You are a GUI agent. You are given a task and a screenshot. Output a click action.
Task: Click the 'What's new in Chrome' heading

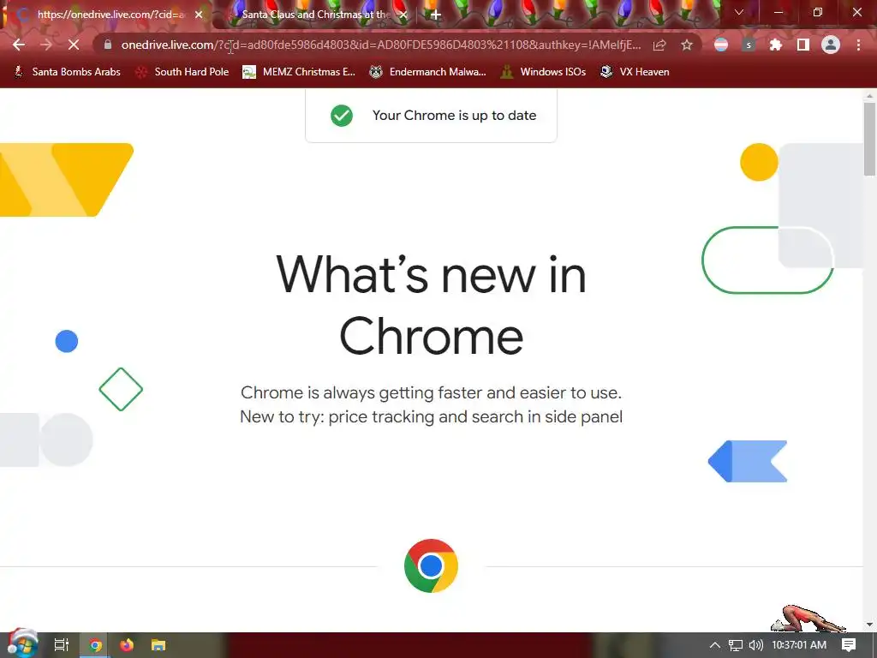[x=432, y=305]
